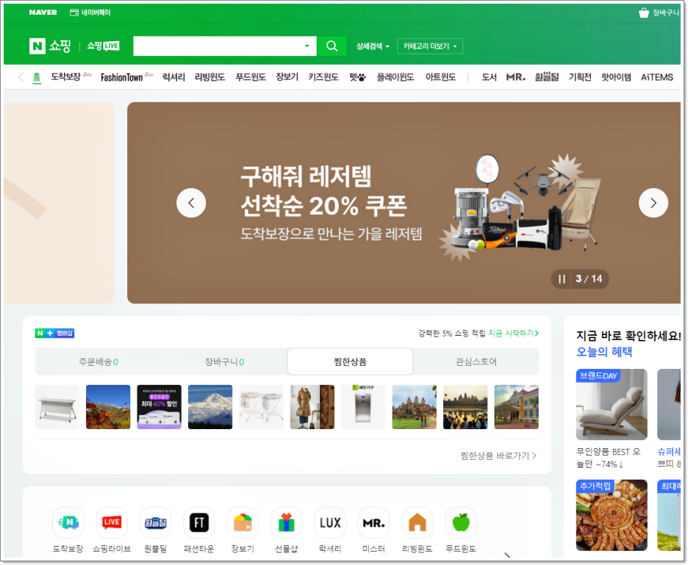Open the brown coat wishlist thumbnail
Image resolution: width=688 pixels, height=565 pixels.
tap(312, 407)
